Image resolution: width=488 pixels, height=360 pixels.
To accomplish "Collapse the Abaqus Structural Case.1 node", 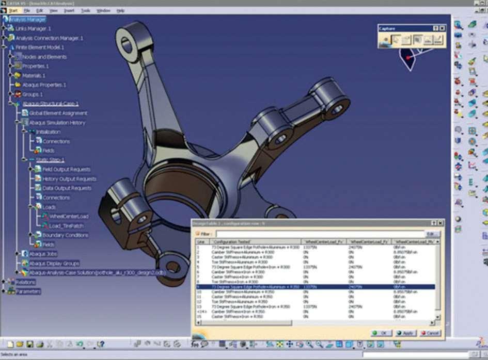I will point(10,104).
